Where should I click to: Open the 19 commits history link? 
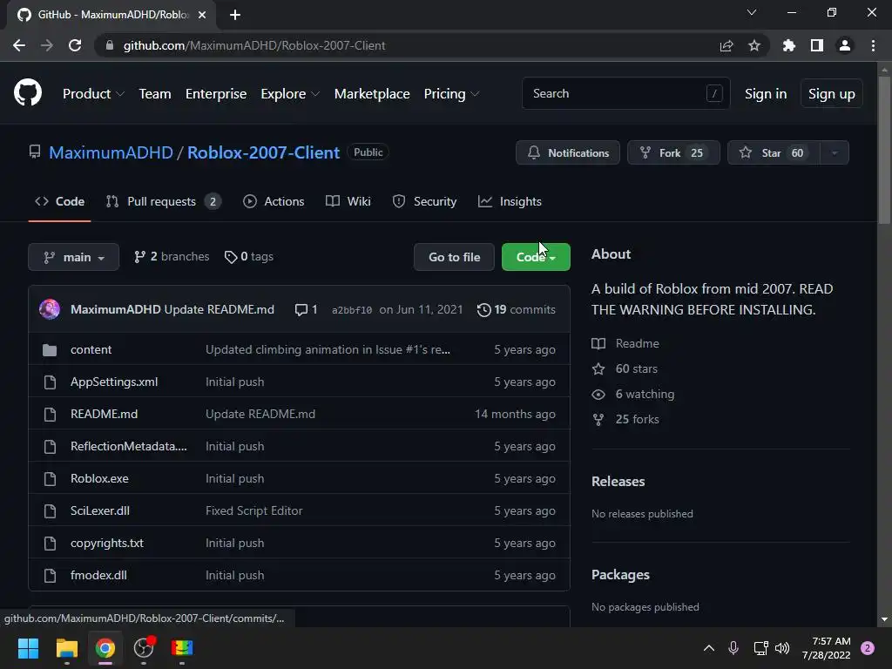pos(517,309)
